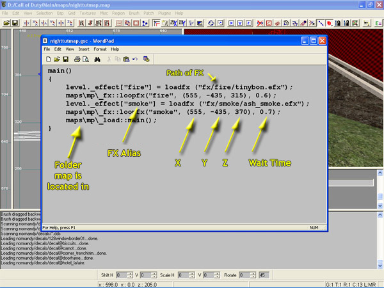Open WordPad's File menu

[47, 49]
